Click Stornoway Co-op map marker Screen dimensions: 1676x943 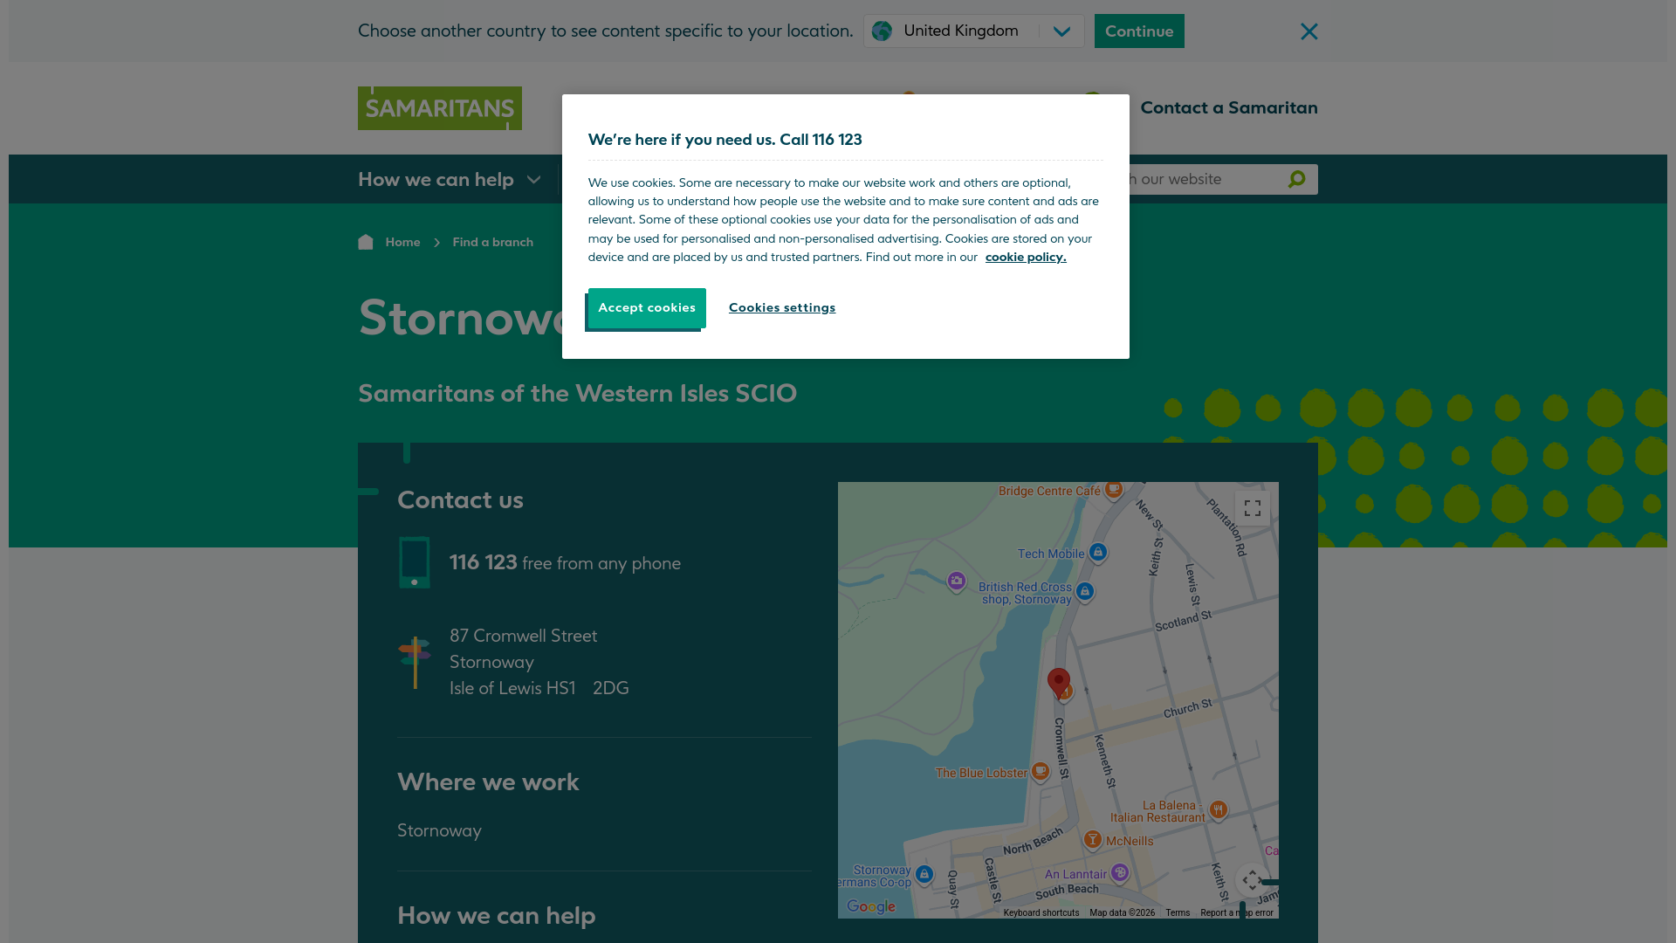click(x=924, y=875)
